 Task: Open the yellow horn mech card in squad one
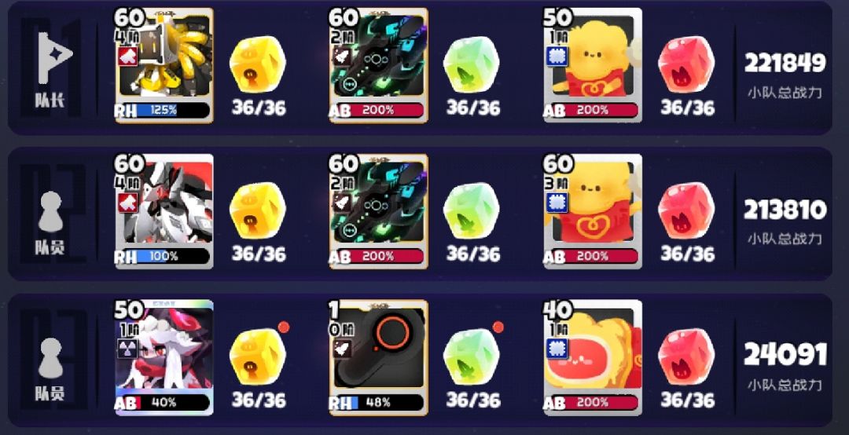164,65
